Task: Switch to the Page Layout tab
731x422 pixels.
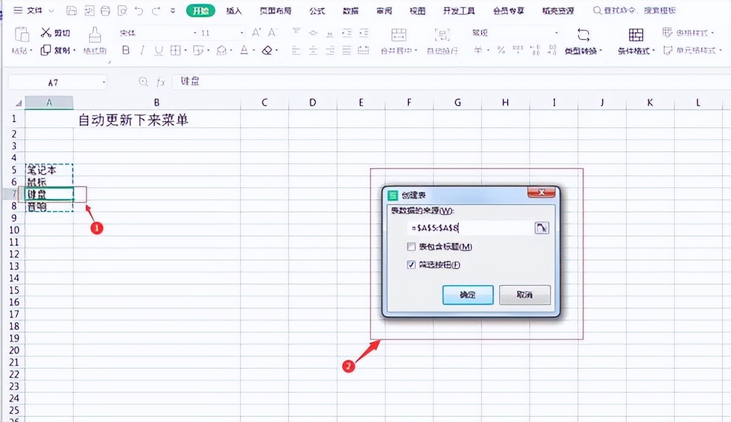Action: 275,11
